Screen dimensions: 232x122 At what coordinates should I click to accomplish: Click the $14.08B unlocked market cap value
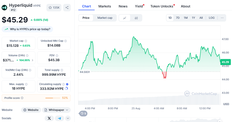pyautogui.click(x=54, y=45)
